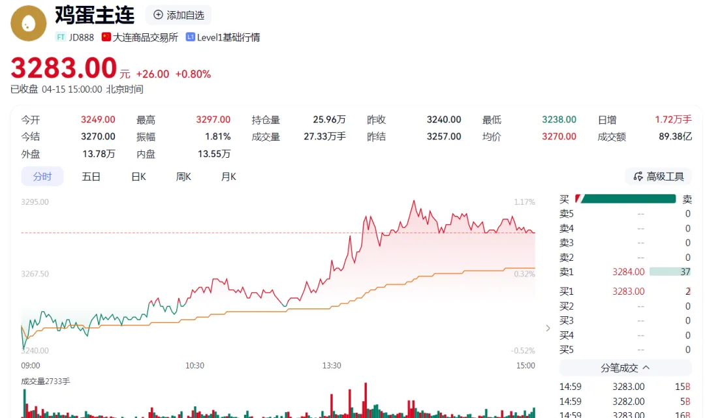Screen dimensions: 705x418
Task: Click the 高级工具 tools icon
Action: [637, 177]
